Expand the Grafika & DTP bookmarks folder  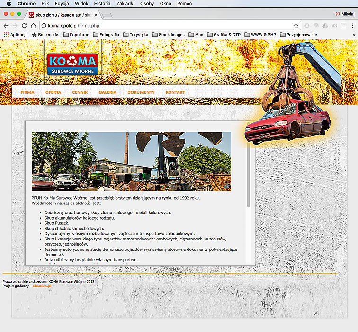[x=224, y=35]
